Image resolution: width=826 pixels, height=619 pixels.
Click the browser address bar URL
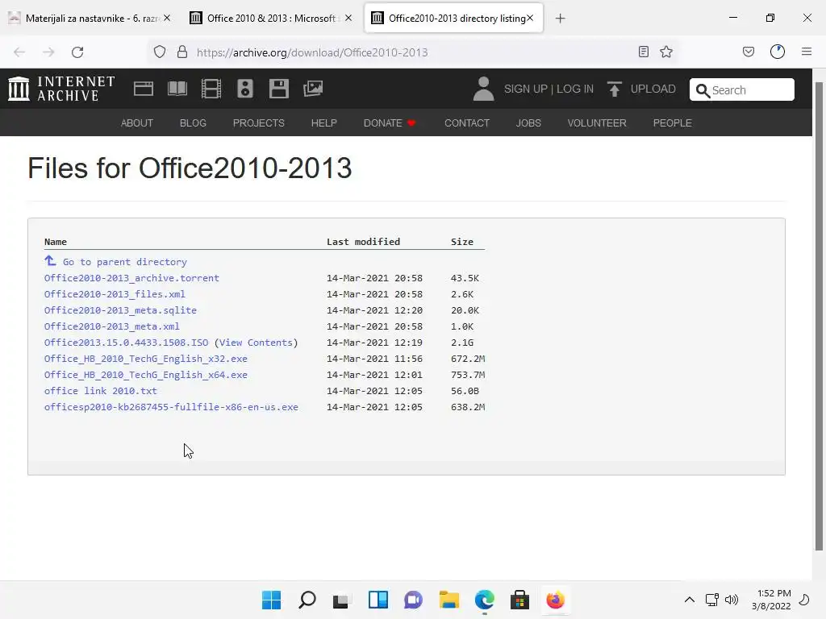tap(312, 52)
